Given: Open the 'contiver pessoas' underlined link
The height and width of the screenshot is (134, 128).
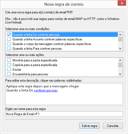Looking at the screenshot, I should 46,90.
